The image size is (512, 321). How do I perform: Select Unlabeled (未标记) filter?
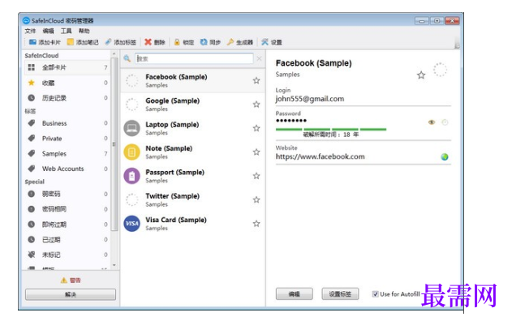coord(67,255)
